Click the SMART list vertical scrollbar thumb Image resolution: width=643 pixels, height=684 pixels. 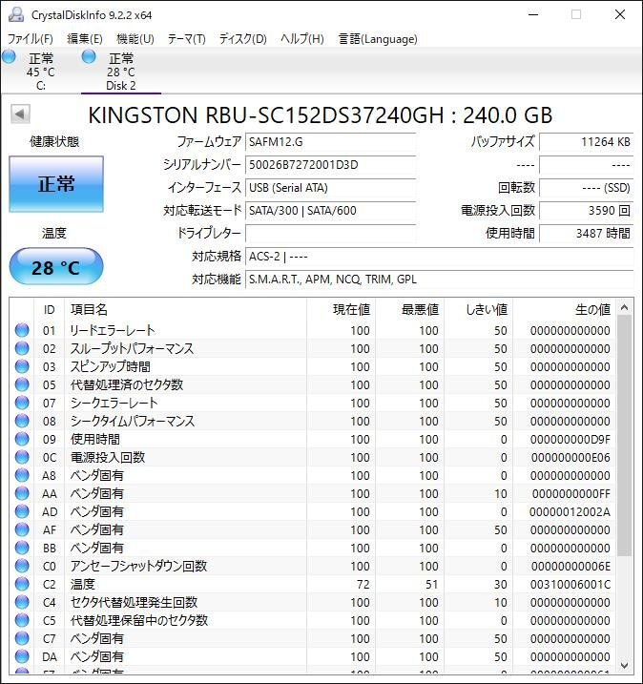pyautogui.click(x=624, y=436)
